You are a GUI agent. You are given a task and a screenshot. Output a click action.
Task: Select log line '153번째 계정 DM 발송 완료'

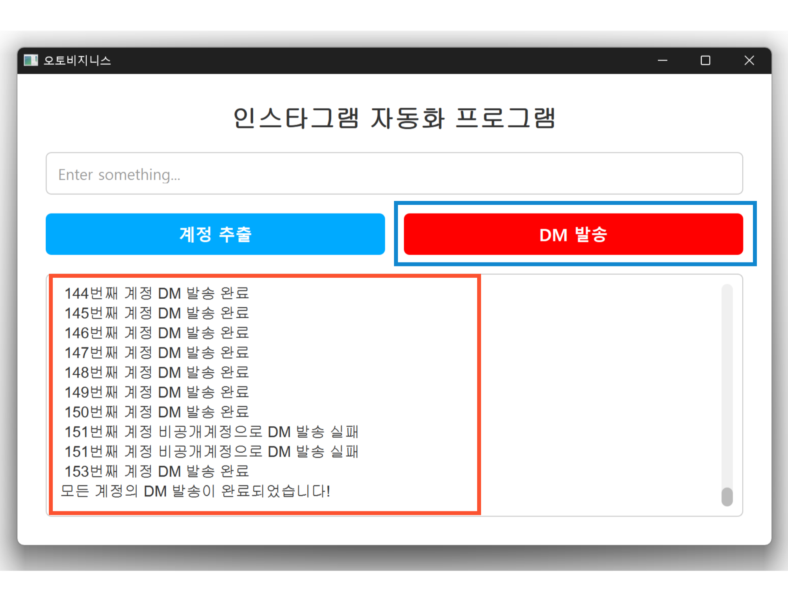(157, 471)
